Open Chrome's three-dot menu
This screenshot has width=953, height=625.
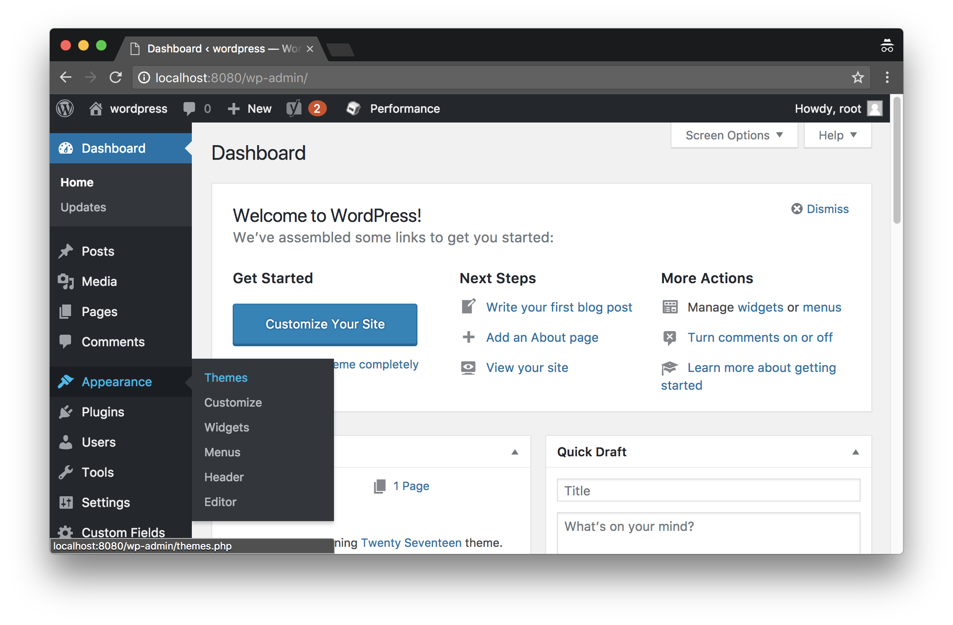(887, 78)
